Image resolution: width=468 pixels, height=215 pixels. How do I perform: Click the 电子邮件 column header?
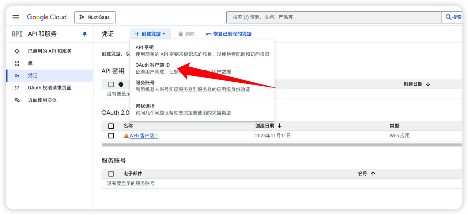(133, 174)
